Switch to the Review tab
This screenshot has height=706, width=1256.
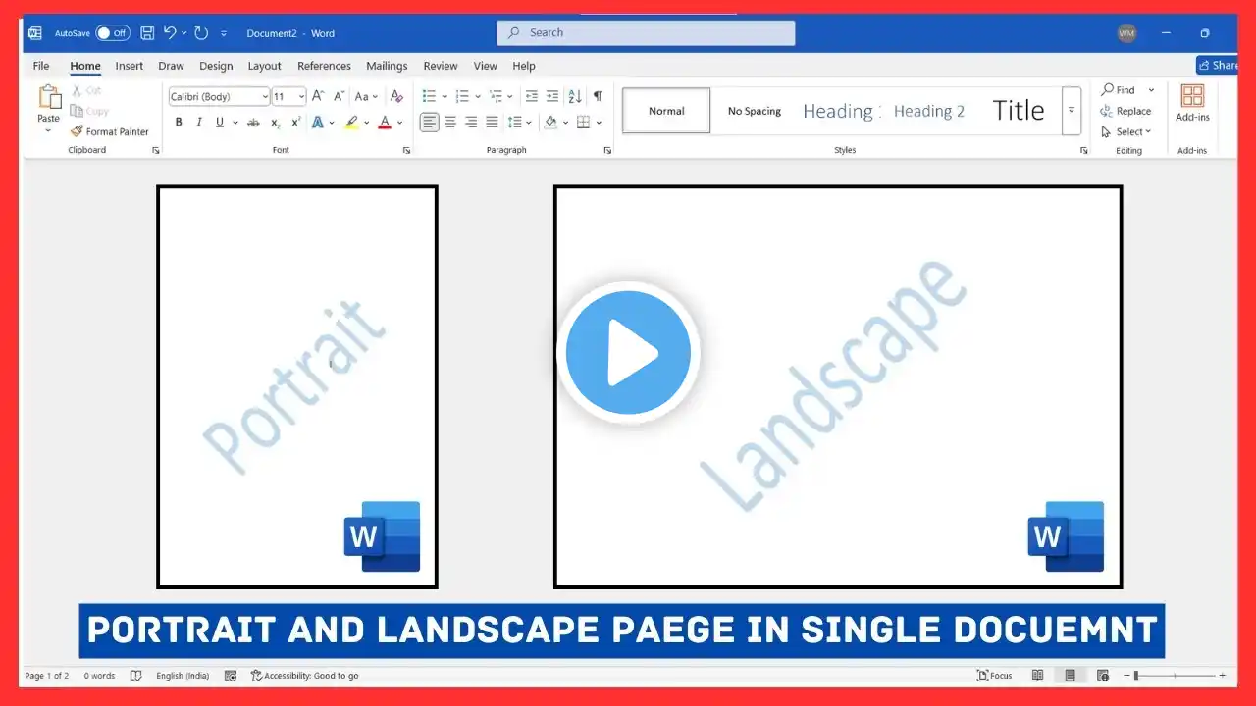(441, 66)
